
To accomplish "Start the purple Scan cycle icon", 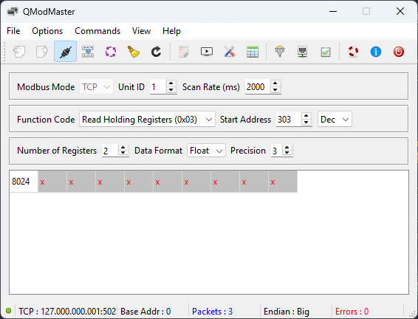I will point(111,52).
